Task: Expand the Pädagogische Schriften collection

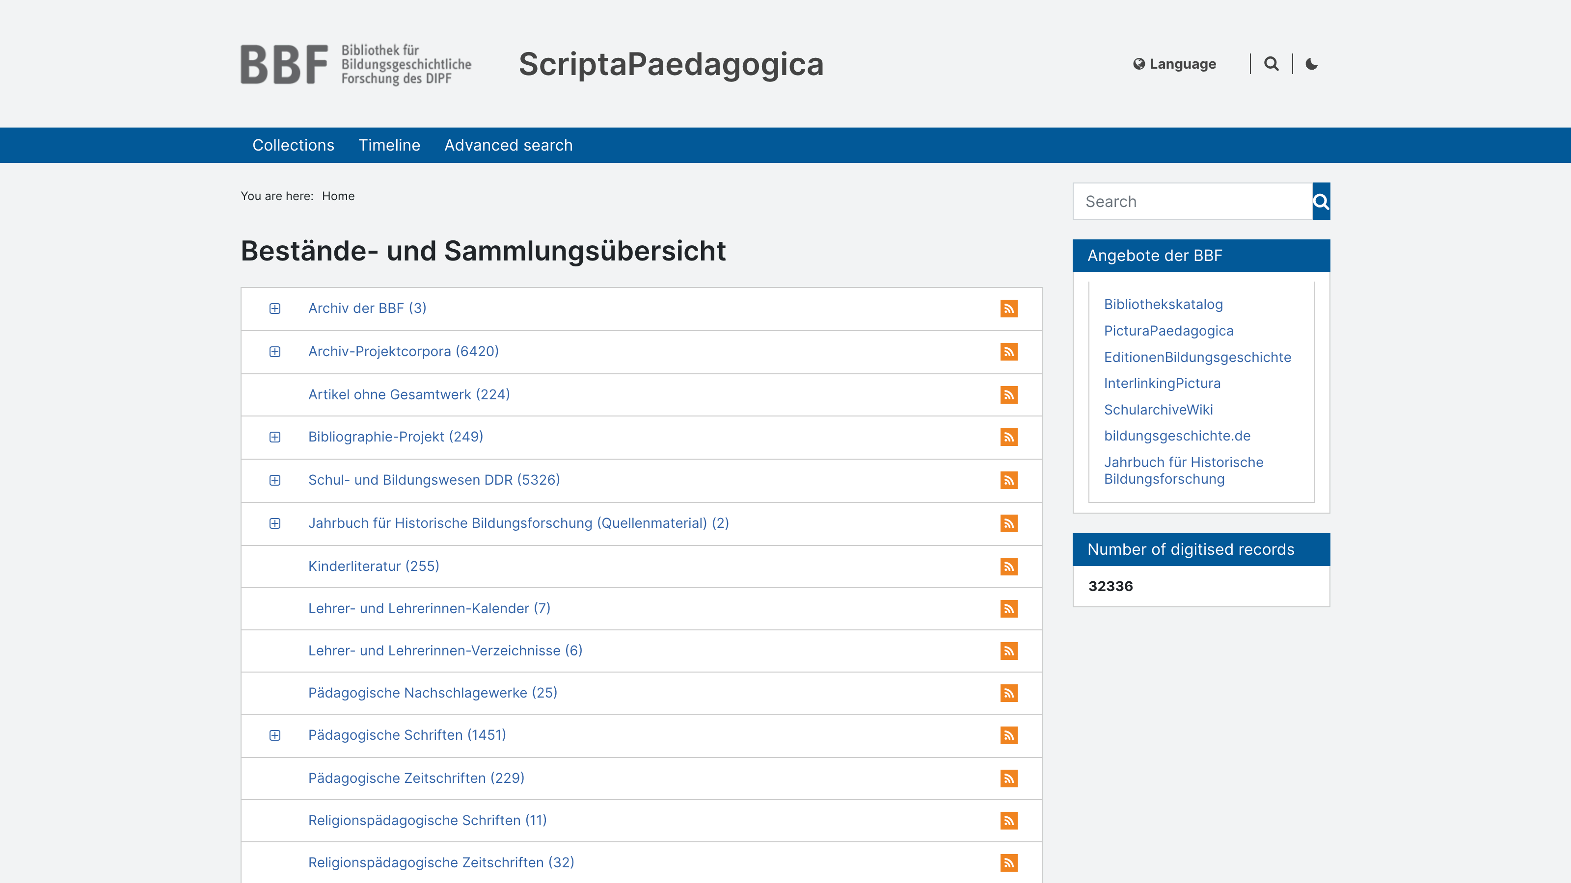Action: tap(275, 735)
